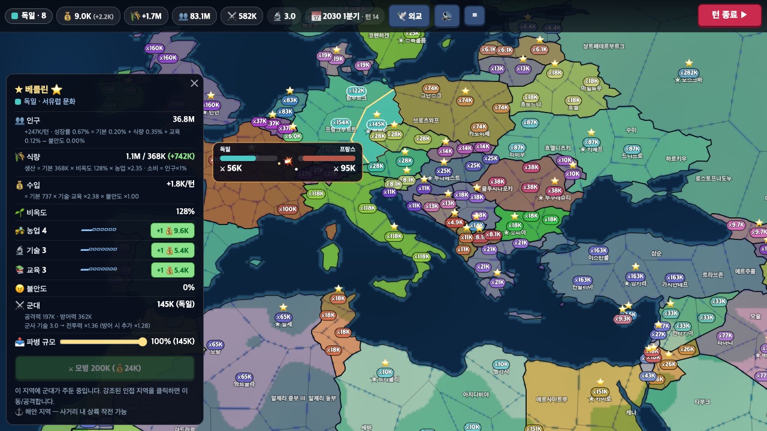Click the 트라브존 region label
Image resolution: width=767 pixels, height=431 pixels.
click(712, 274)
